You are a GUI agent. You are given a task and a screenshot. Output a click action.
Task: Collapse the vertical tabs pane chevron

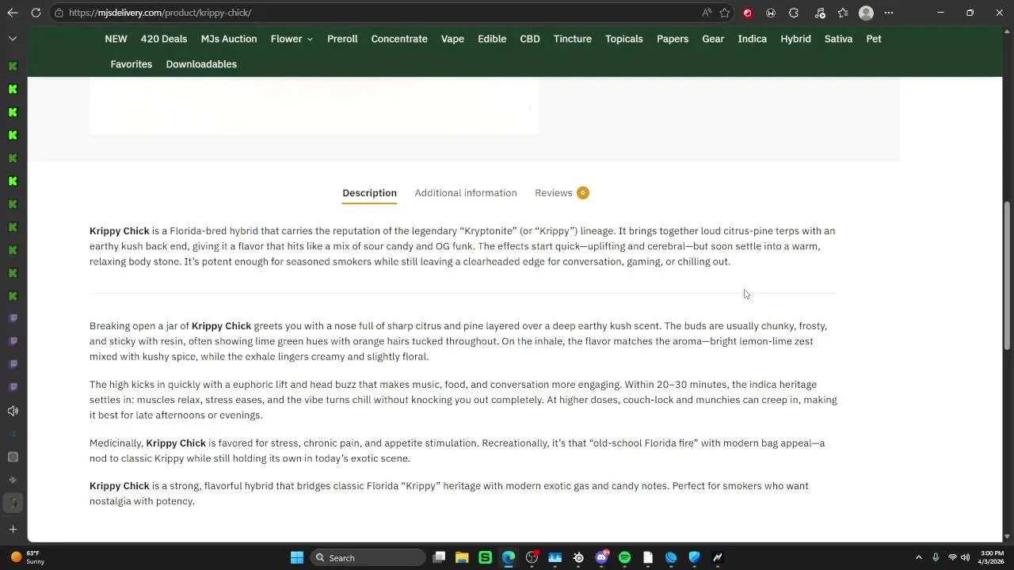coord(13,38)
